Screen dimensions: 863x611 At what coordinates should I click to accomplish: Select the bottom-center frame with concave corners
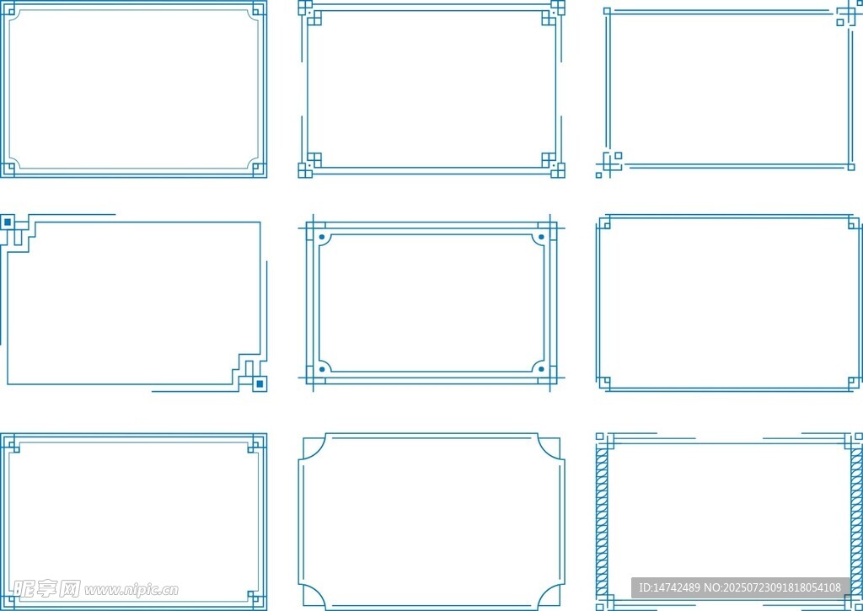point(431,520)
